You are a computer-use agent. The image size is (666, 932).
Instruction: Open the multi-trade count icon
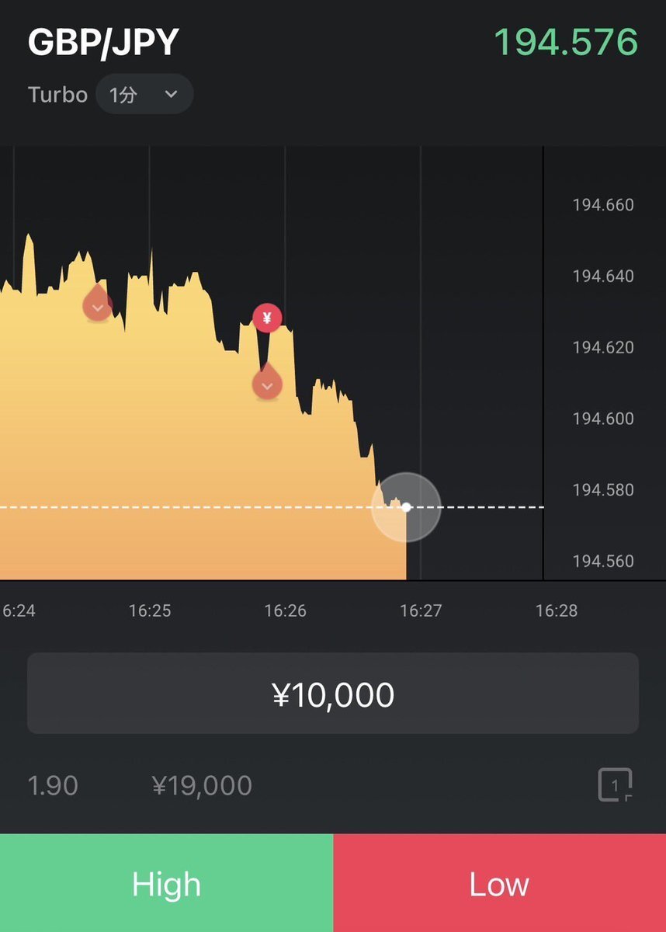tap(615, 785)
